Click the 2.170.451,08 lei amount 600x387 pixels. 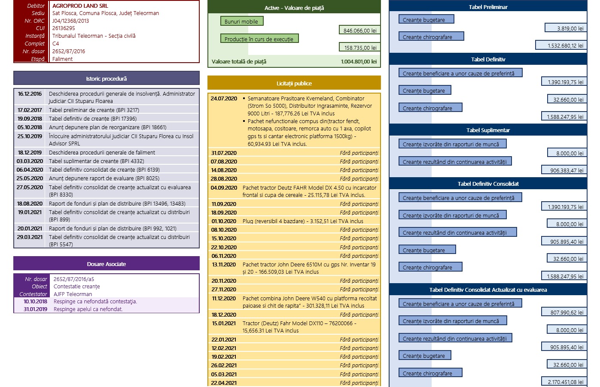pos(565,382)
